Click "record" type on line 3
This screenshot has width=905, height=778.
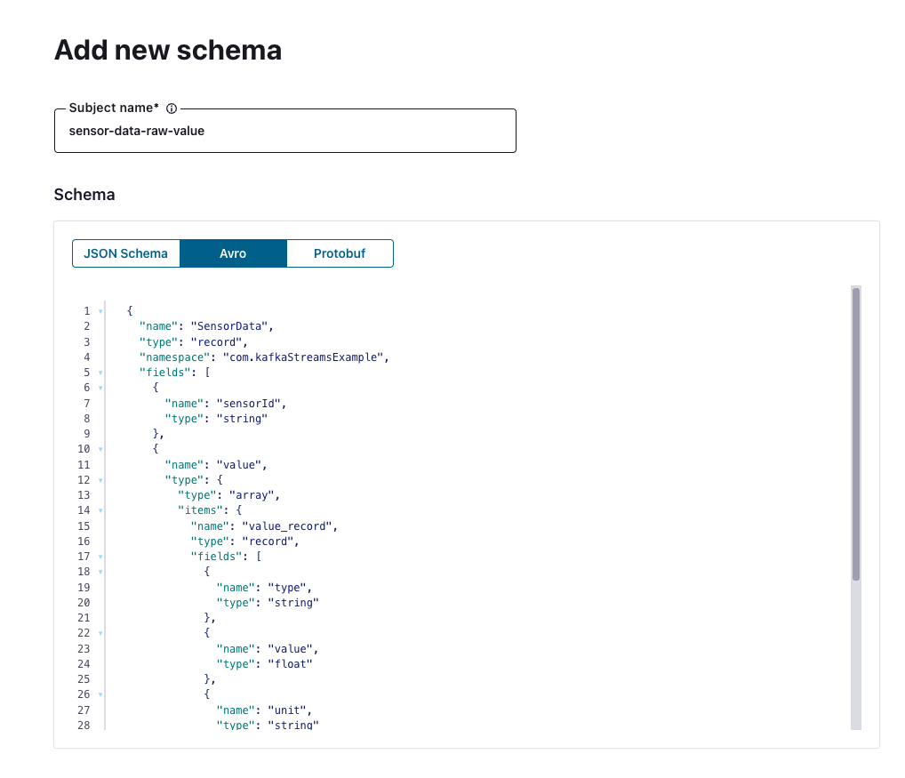click(216, 342)
